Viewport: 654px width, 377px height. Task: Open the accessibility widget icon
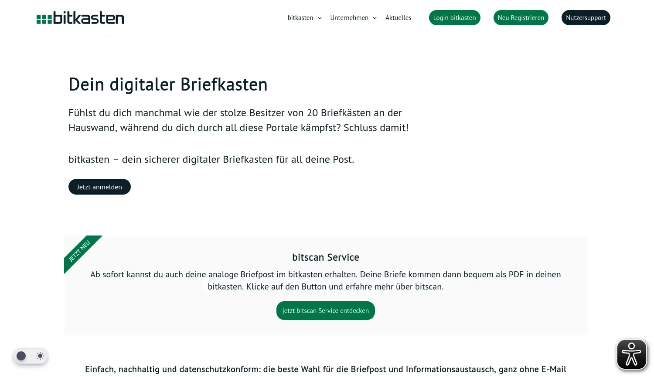tap(631, 354)
